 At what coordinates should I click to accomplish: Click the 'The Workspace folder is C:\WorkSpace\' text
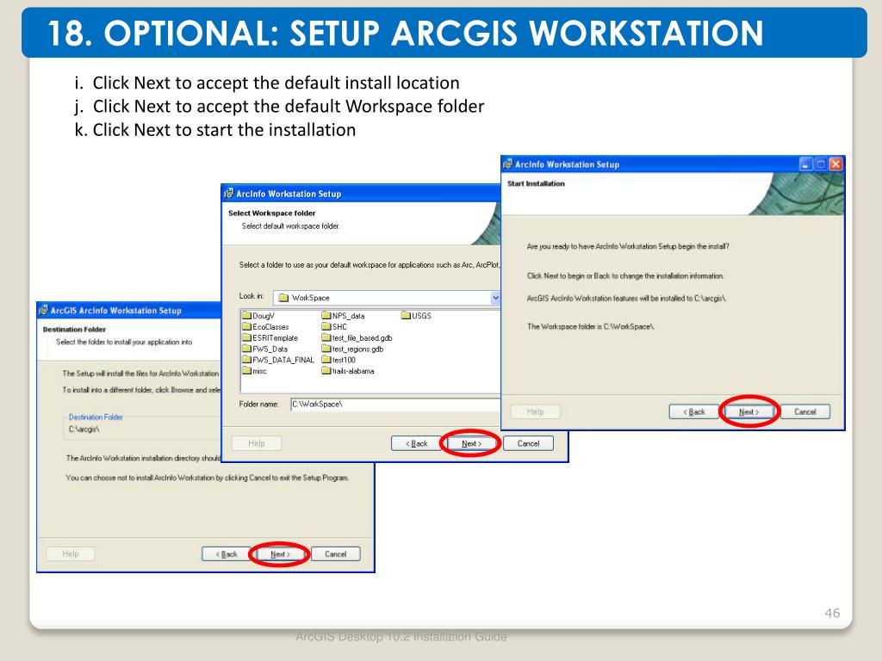pyautogui.click(x=591, y=326)
